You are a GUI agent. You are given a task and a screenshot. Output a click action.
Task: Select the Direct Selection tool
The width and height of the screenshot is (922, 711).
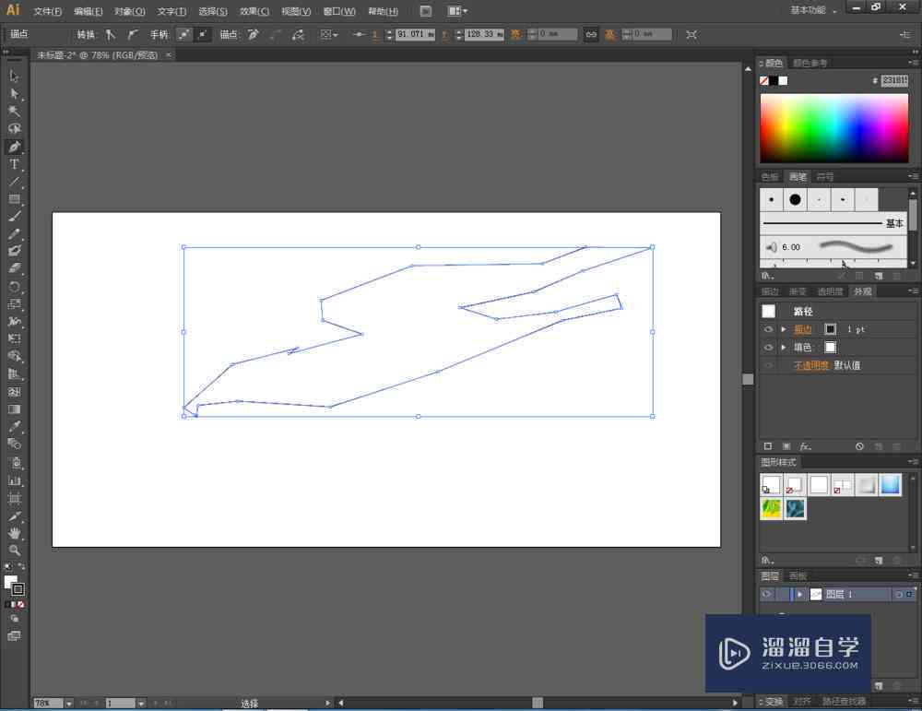pyautogui.click(x=14, y=93)
